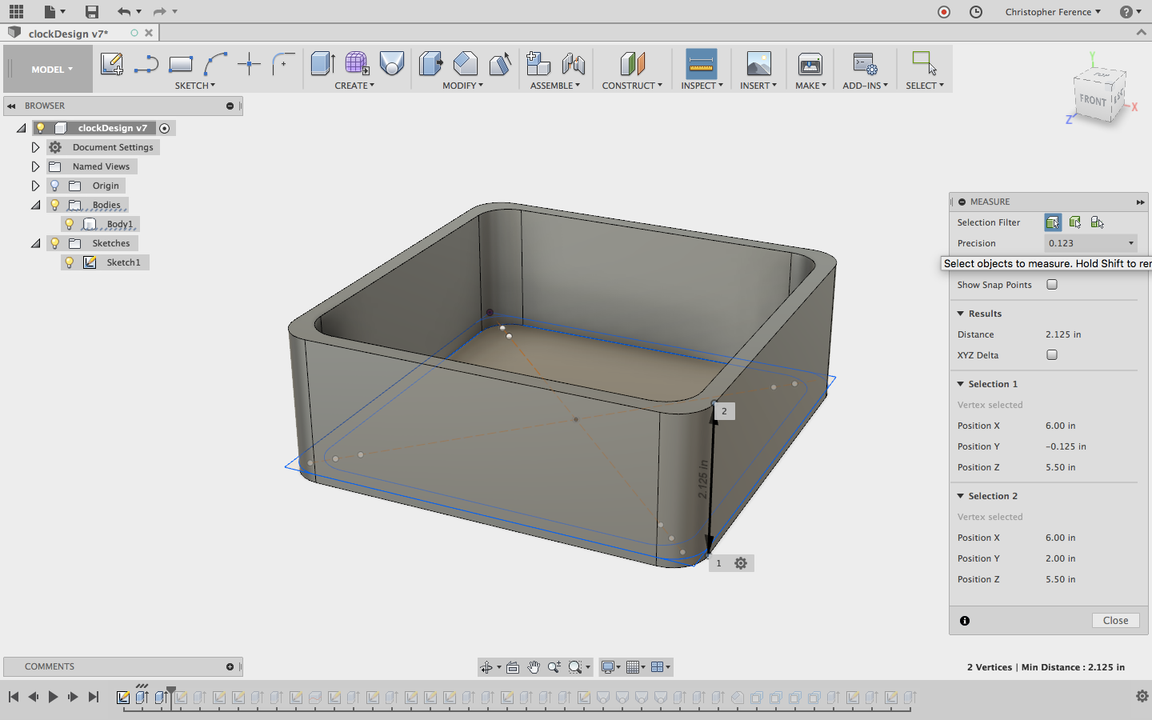Open Christopher Ference account menu

[1053, 12]
